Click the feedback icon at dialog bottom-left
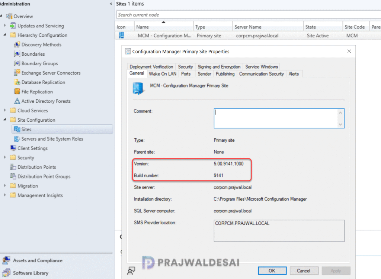The width and height of the screenshot is (381, 279). (x=131, y=270)
